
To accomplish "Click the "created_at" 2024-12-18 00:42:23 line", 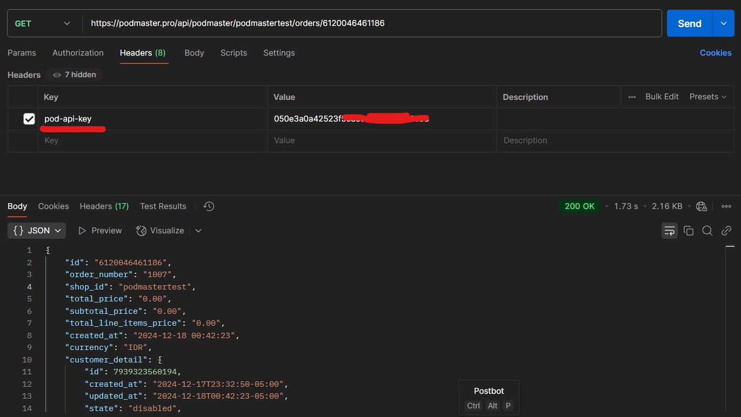I will 152,335.
